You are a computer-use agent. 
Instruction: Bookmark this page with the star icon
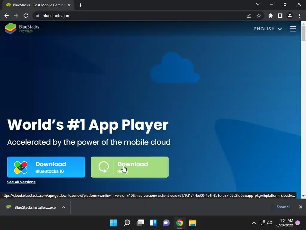tap(259, 16)
